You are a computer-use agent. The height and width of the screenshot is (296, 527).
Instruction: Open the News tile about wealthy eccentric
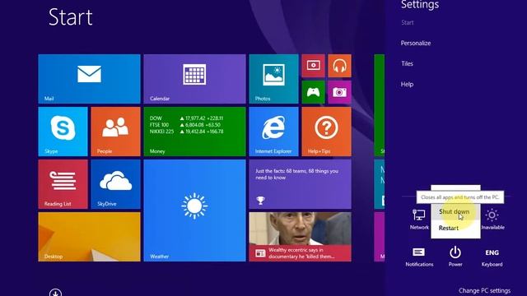tap(300, 237)
